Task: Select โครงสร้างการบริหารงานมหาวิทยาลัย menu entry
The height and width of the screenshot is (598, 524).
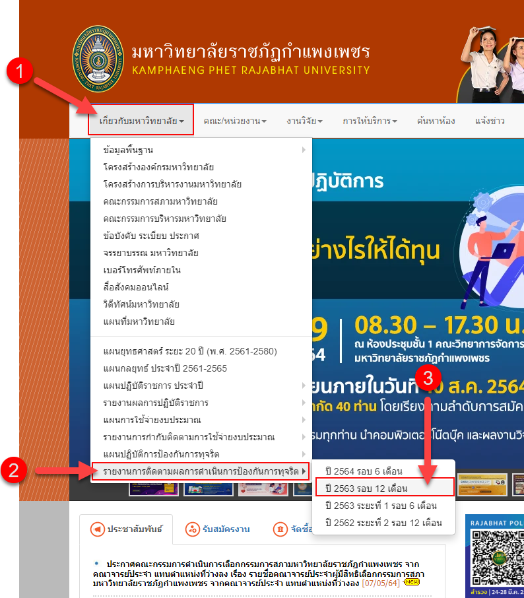Action: [x=201, y=184]
